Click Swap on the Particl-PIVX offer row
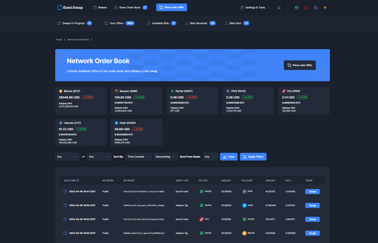This screenshot has width=378, height=243. (x=312, y=192)
